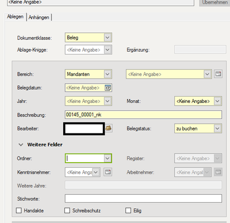Image resolution: width=230 pixels, height=223 pixels.
Task: Expand the Bereich Mandanten dropdown
Action: pos(108,74)
